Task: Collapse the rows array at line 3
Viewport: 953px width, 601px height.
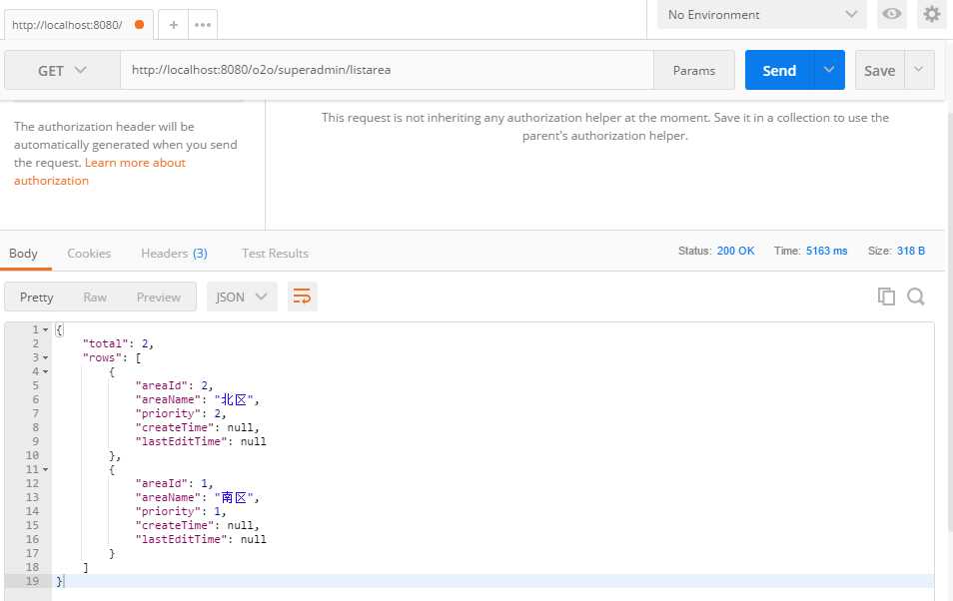Action: coord(46,358)
